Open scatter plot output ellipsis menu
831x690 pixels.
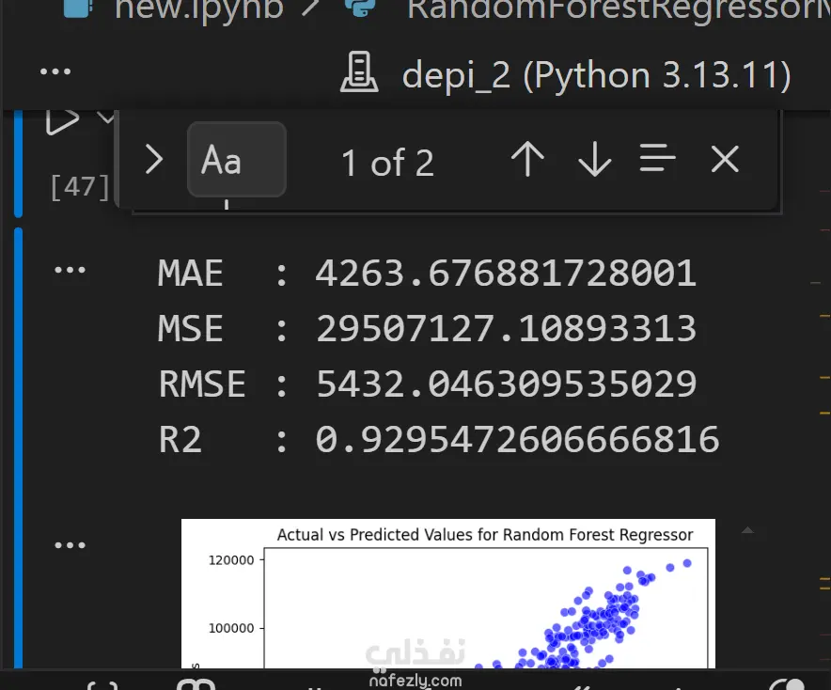(70, 545)
